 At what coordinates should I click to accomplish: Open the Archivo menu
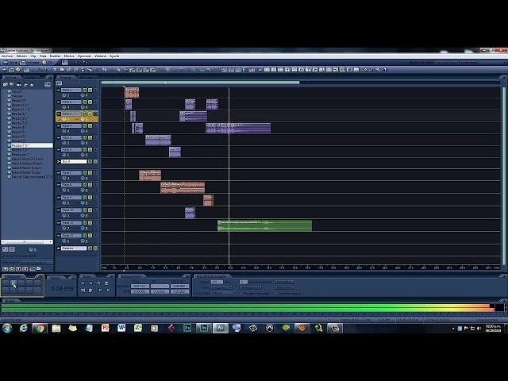coord(7,56)
